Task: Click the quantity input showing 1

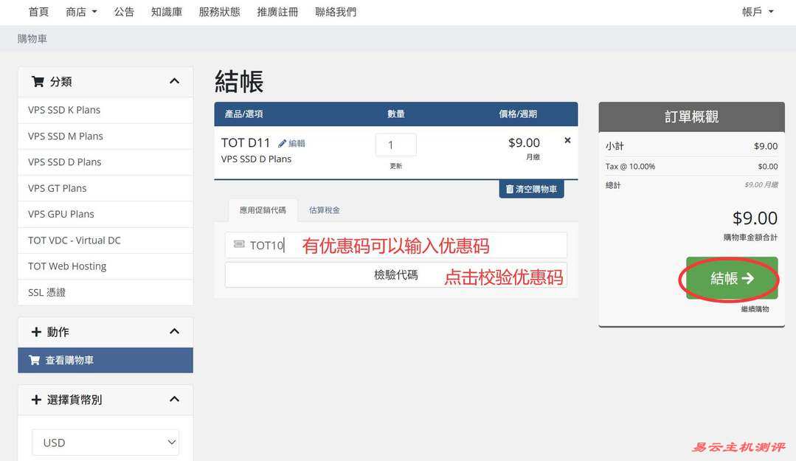Action: 395,145
